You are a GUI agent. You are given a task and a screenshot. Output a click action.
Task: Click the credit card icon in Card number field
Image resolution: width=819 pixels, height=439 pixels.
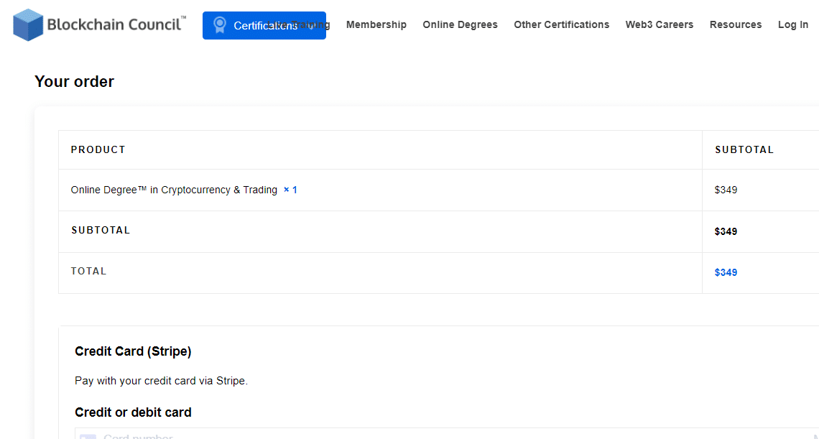click(x=88, y=435)
